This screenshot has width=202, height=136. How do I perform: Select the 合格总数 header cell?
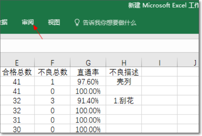pos(17,72)
